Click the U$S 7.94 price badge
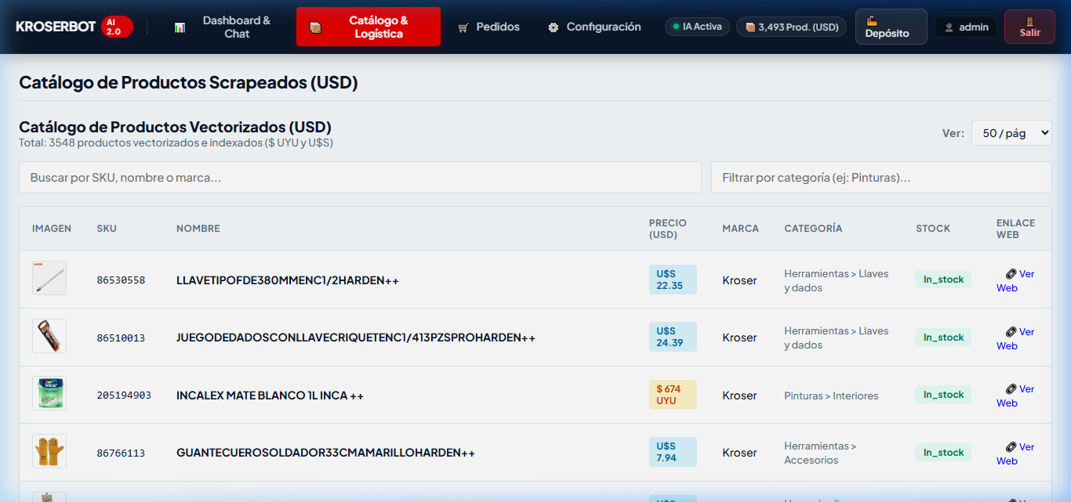This screenshot has width=1071, height=502. point(673,452)
